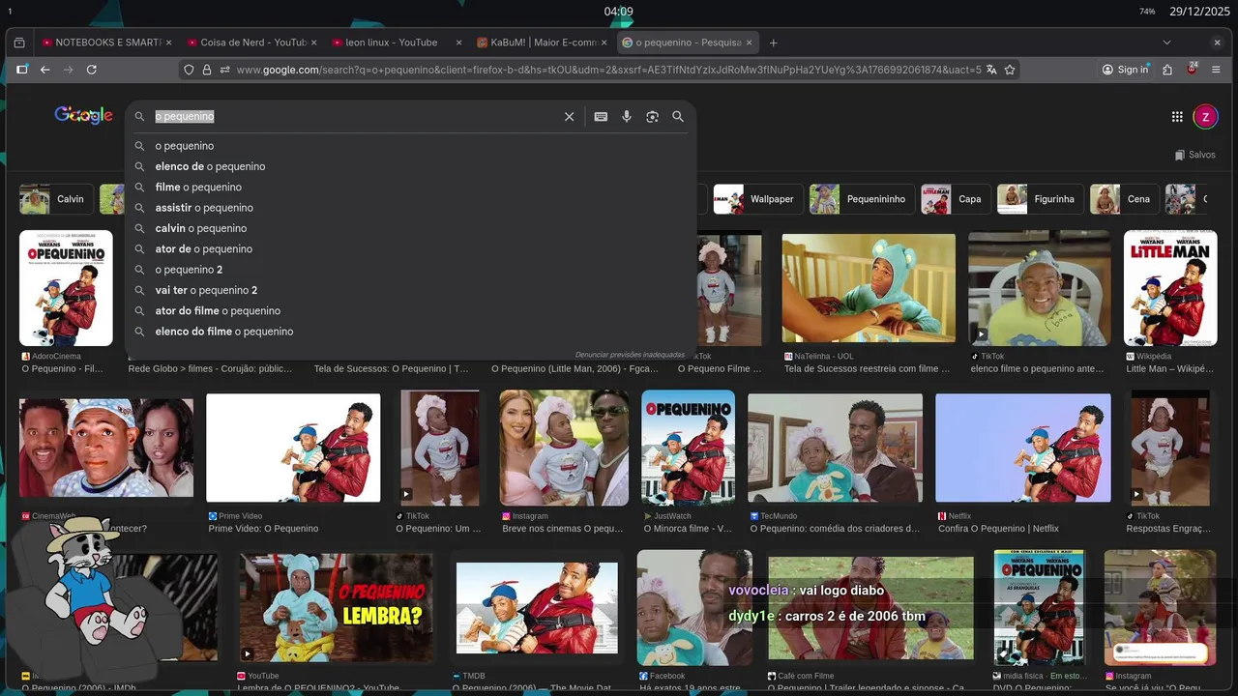The image size is (1238, 696).
Task: Click Sign in button in Firefox toolbar
Action: (x=1125, y=70)
